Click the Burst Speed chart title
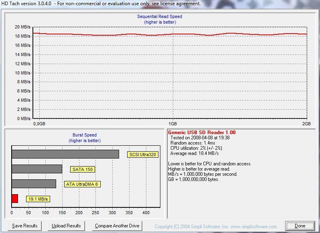 (85, 135)
